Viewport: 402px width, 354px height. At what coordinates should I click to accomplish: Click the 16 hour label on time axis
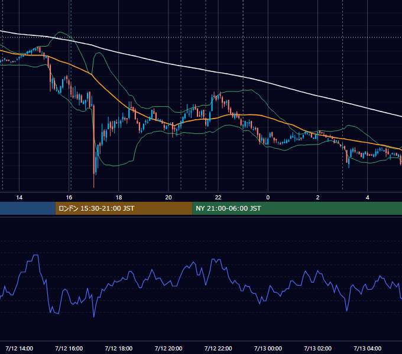69,198
